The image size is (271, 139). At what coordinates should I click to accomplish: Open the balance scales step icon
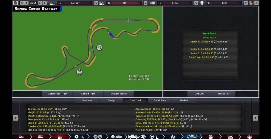point(249,137)
